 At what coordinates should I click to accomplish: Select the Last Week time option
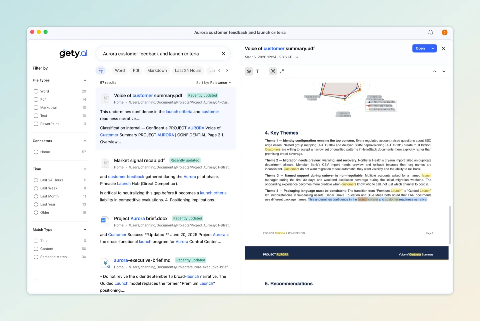(x=36, y=188)
